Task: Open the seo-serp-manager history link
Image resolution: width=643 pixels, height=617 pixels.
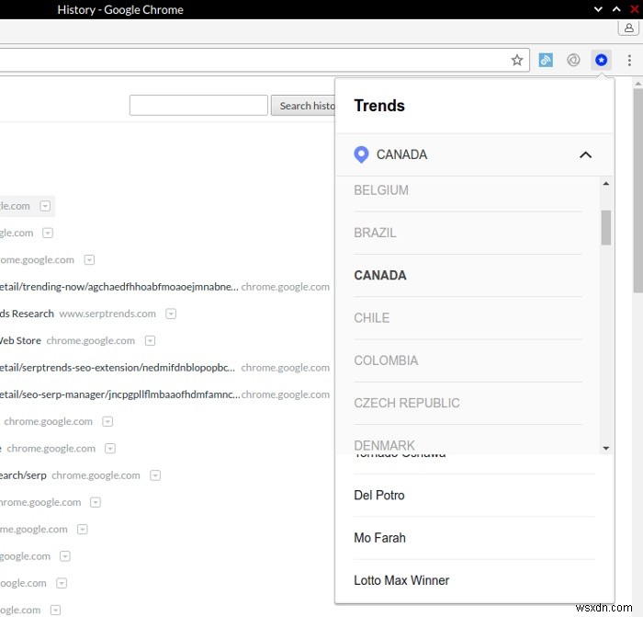Action: [x=120, y=394]
